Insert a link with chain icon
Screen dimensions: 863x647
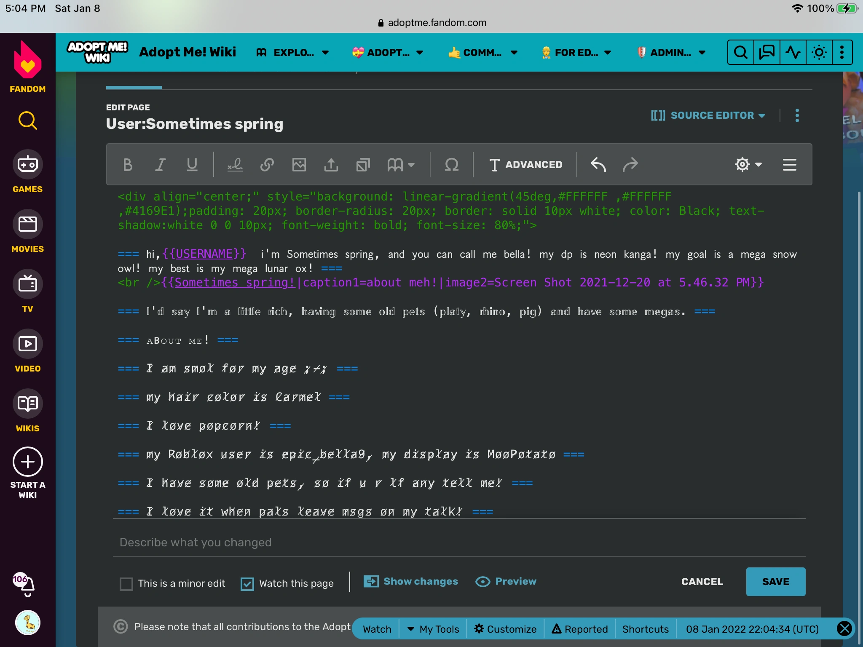click(267, 165)
